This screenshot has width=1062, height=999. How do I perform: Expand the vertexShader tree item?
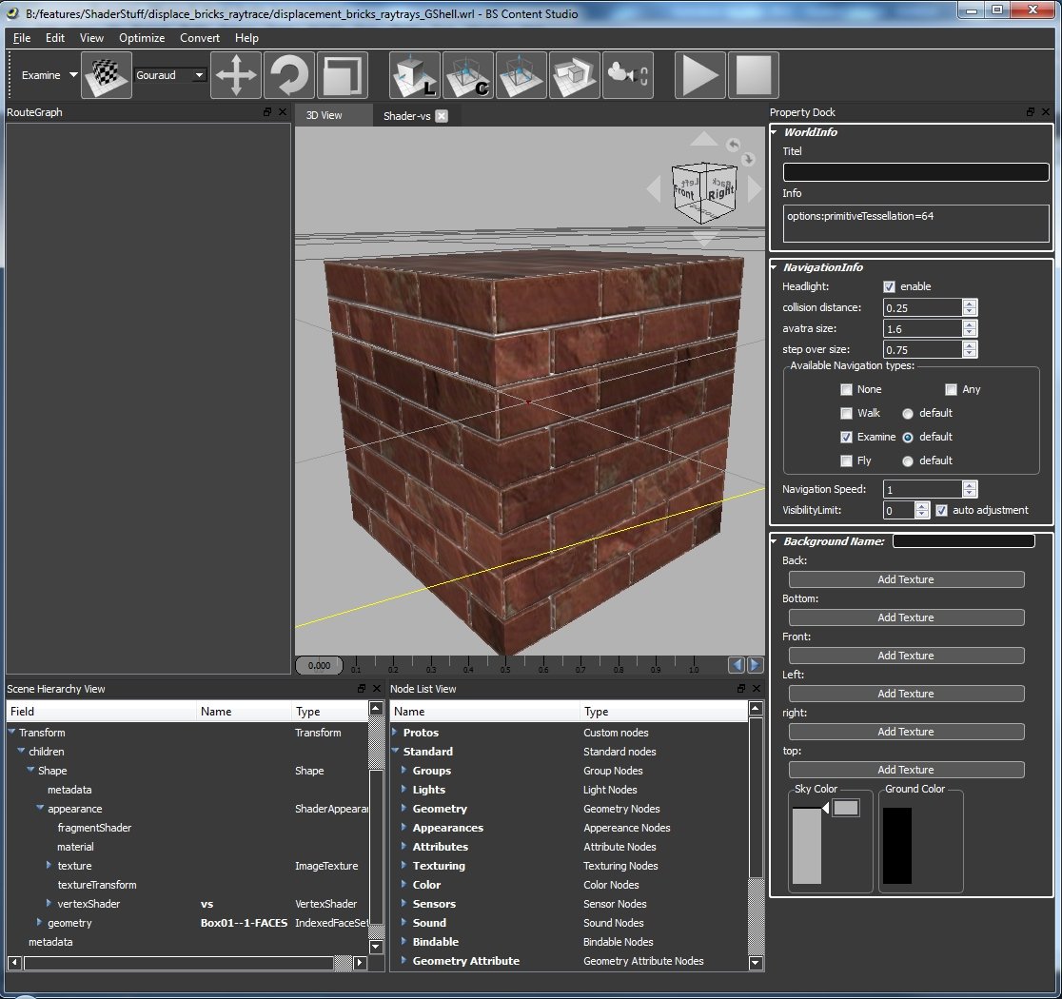pyautogui.click(x=49, y=904)
